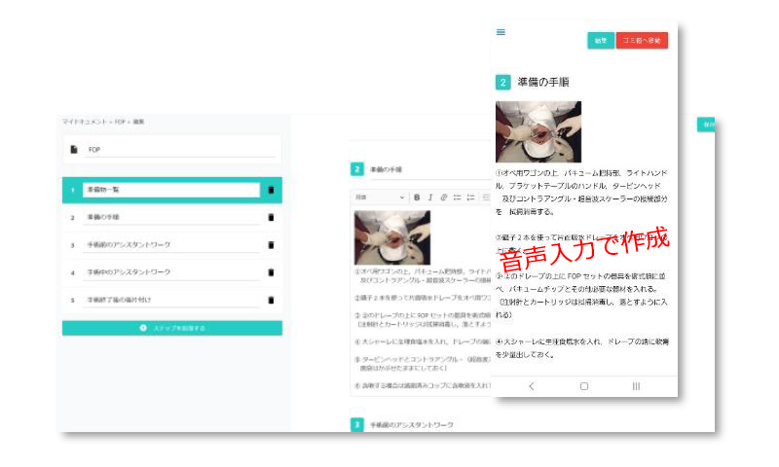This screenshot has height=467, width=779.
Task: Tap the Android back navigation icon
Action: tap(532, 386)
